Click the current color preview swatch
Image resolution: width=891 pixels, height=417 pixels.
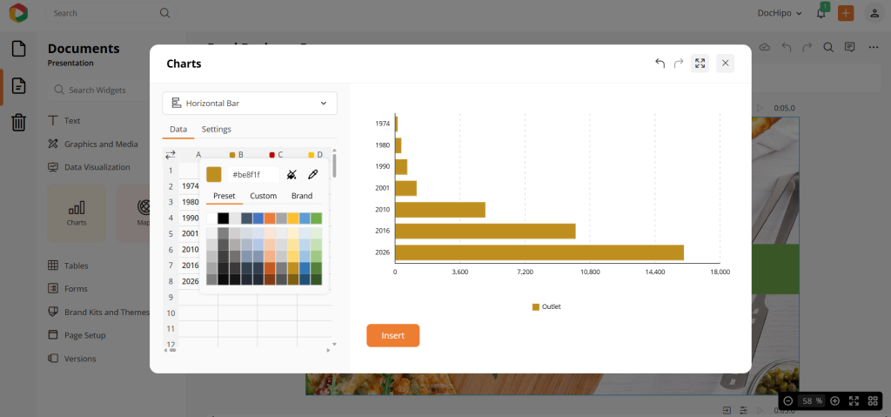(x=214, y=175)
